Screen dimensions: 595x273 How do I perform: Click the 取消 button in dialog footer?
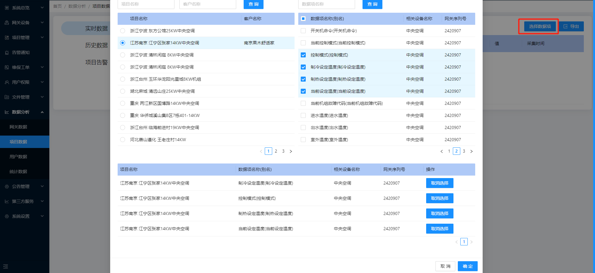445,266
